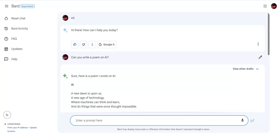
Task: Click the Updates calendar icon
Action: 6,49
